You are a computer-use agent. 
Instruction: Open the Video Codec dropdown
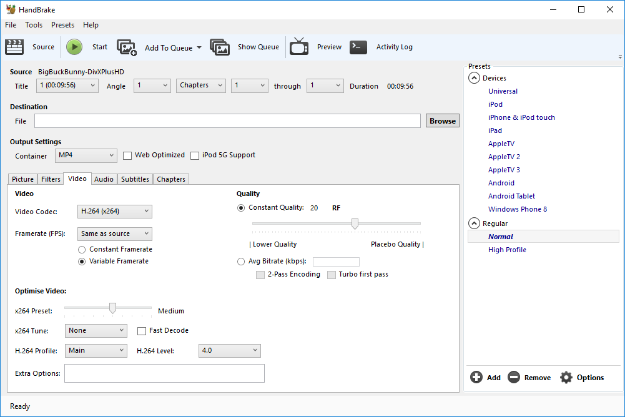(115, 211)
